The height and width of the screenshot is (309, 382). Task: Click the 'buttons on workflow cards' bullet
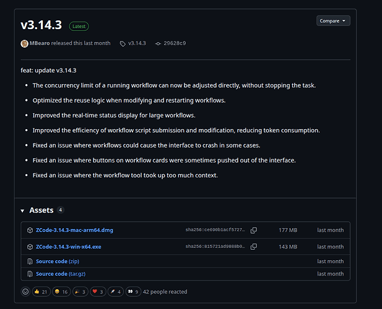coord(164,161)
